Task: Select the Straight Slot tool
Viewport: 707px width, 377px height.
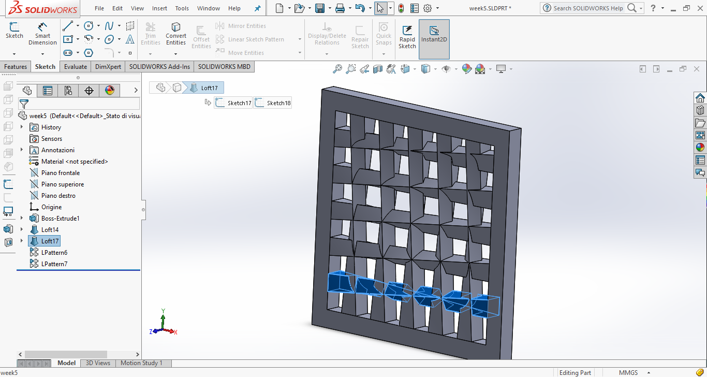Action: tap(67, 52)
